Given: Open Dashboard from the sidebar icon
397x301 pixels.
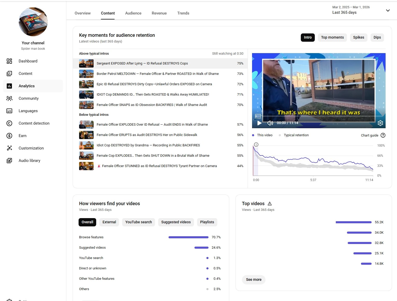Looking at the screenshot, I should click(9, 61).
